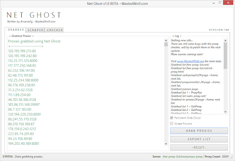
Task: Select proxy 88.210.158.189:87
Action: point(21,124)
